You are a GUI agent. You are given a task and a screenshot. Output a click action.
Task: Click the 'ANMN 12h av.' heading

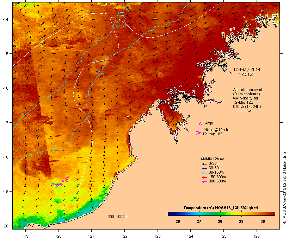tap(213, 159)
